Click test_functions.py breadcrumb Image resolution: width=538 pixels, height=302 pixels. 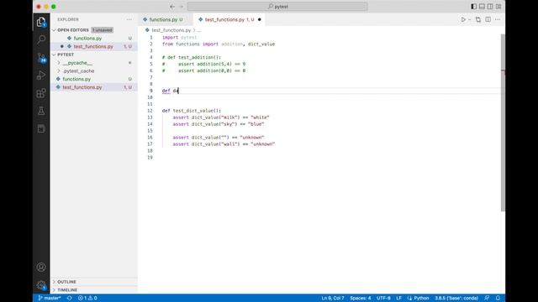point(171,30)
